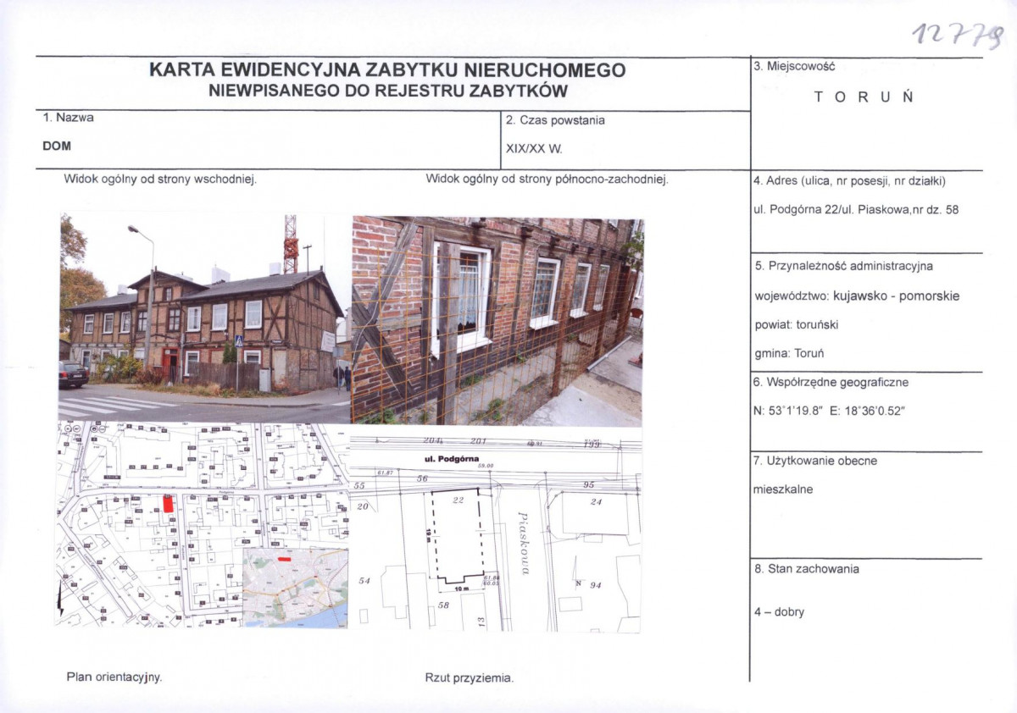
Task: Select '7. Użytkowanie obecne' label
Action: pos(815,462)
